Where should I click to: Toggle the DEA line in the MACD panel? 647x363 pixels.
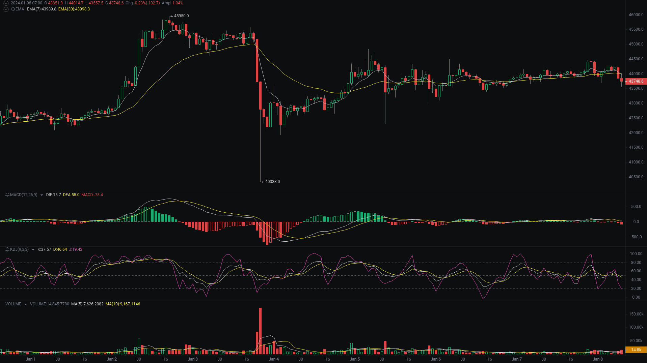click(72, 195)
